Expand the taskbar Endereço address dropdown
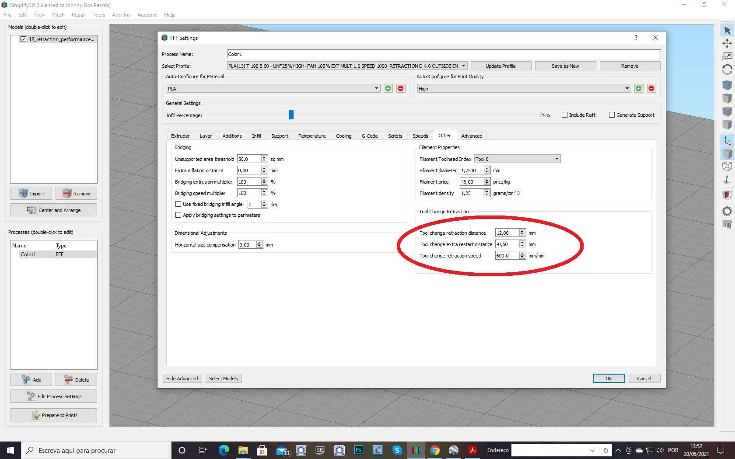The width and height of the screenshot is (735, 459). coord(592,450)
